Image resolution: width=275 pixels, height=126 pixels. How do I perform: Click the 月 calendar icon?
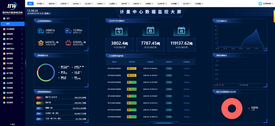[181, 31]
